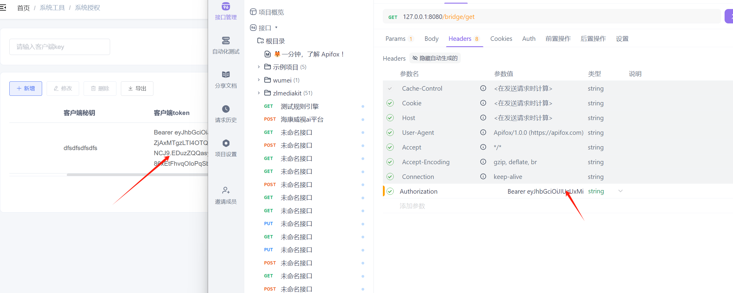Toggle the Accept-Encoding header checkbox
This screenshot has height=293, width=733.
[x=390, y=162]
